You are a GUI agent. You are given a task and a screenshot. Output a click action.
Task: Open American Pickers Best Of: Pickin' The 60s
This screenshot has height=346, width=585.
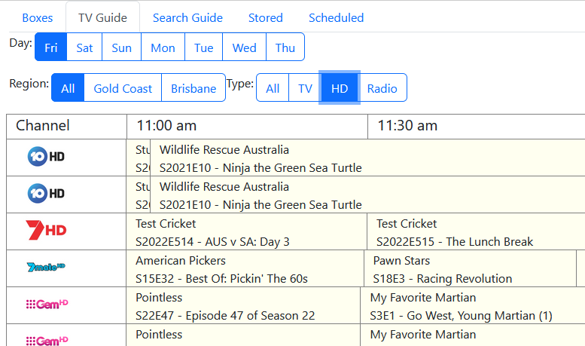click(245, 268)
